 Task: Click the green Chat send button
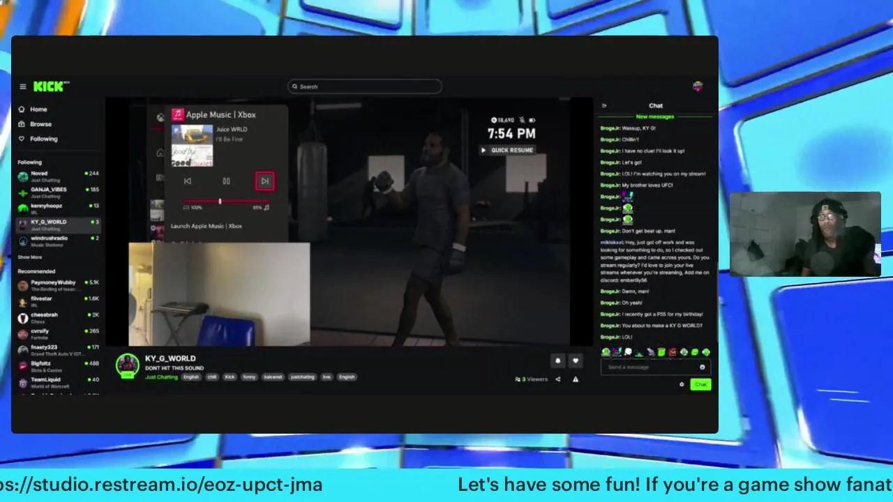pyautogui.click(x=700, y=384)
